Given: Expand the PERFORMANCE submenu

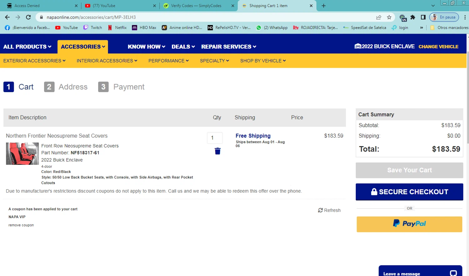Looking at the screenshot, I should pyautogui.click(x=169, y=61).
